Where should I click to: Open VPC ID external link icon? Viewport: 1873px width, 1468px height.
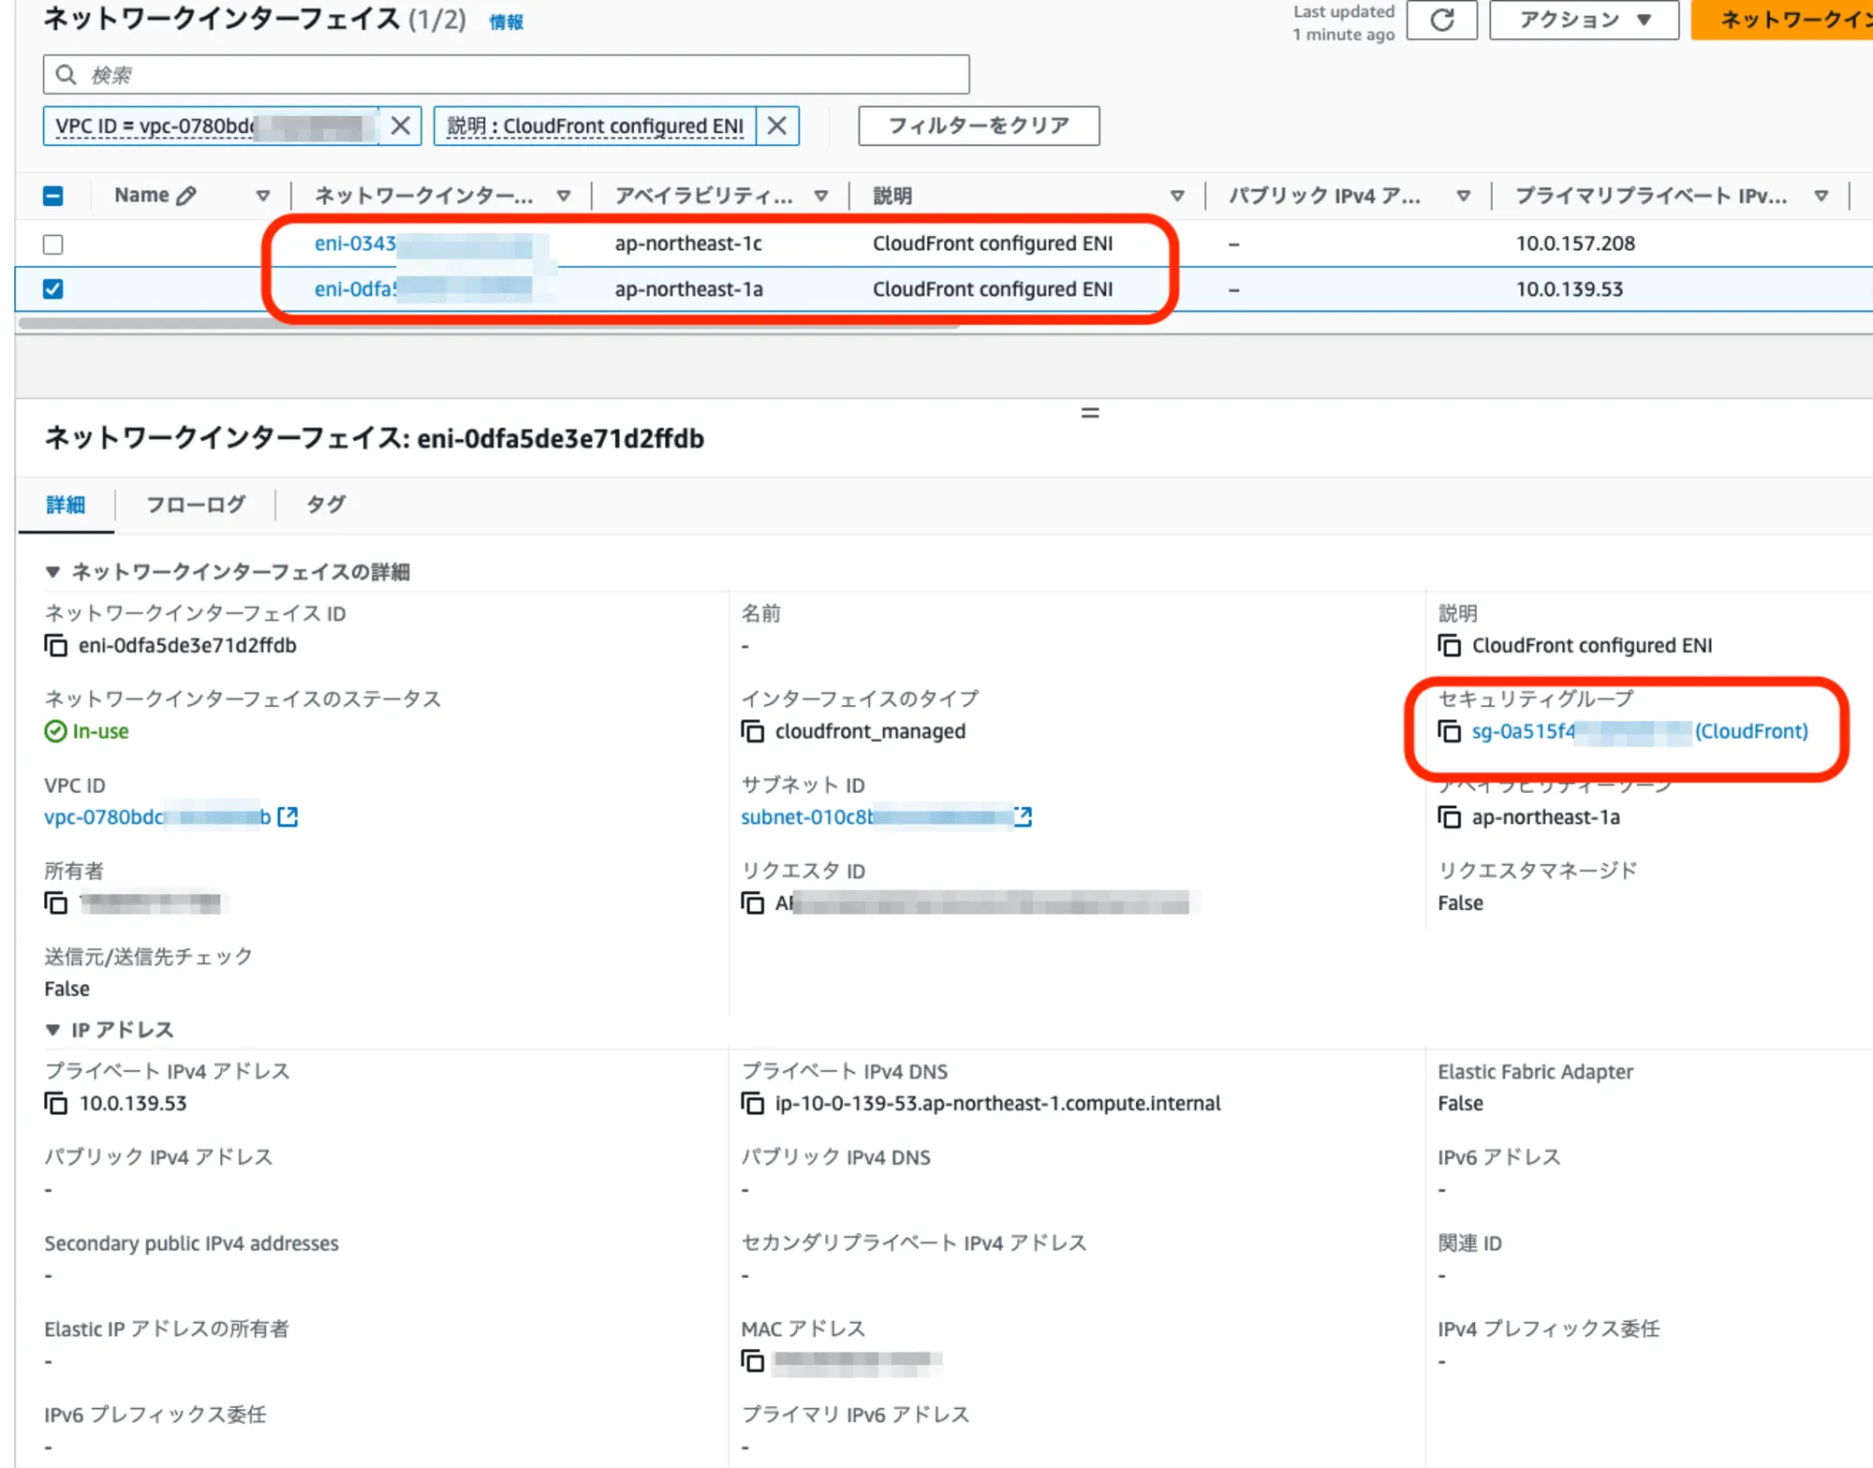(288, 817)
